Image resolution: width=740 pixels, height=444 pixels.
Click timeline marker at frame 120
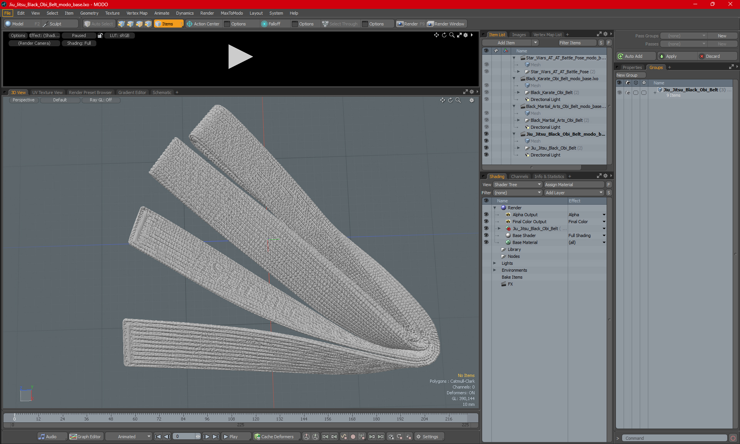[x=256, y=418]
